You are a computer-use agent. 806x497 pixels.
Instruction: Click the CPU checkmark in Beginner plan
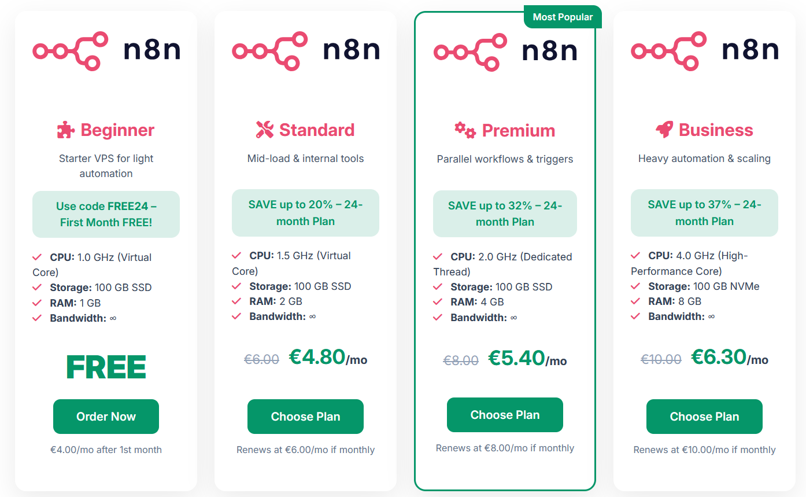(x=37, y=257)
